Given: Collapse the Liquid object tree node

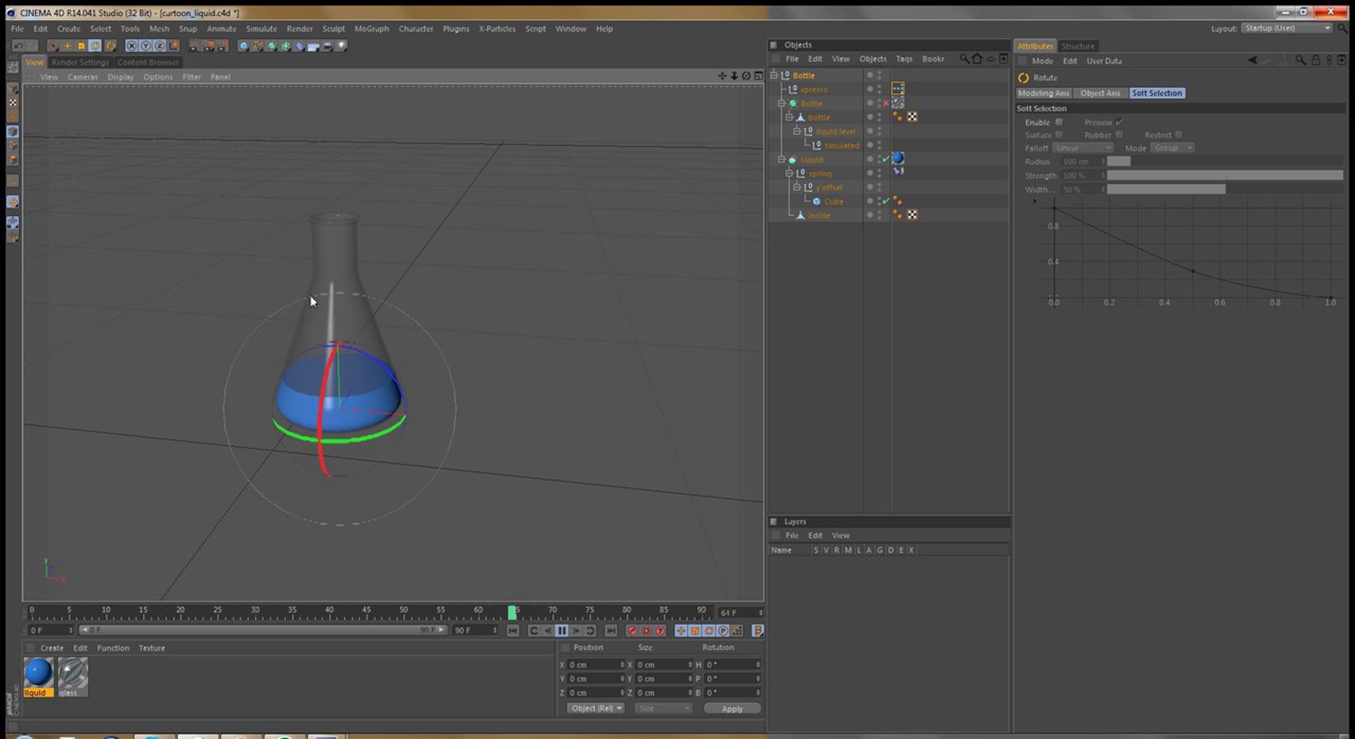Looking at the screenshot, I should click(x=782, y=160).
